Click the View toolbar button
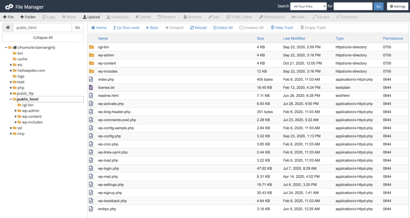The width and height of the screenshot is (410, 218). tap(298, 17)
